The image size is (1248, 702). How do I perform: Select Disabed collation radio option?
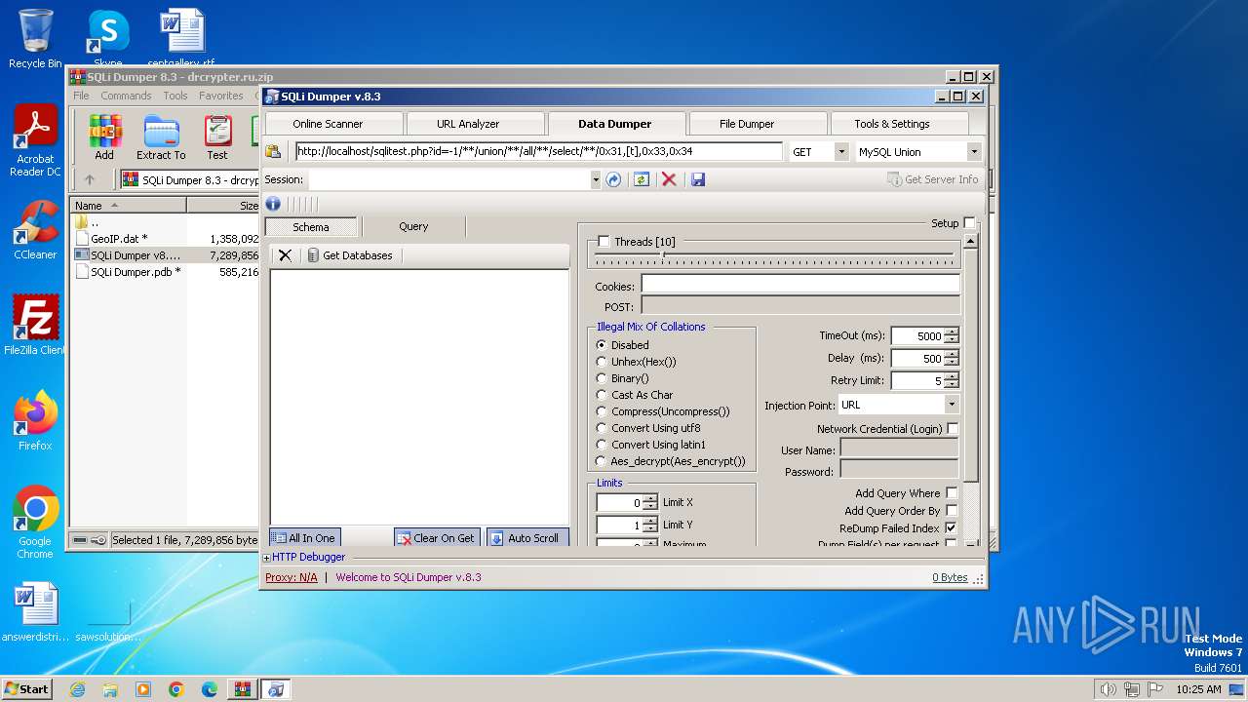[x=602, y=345]
